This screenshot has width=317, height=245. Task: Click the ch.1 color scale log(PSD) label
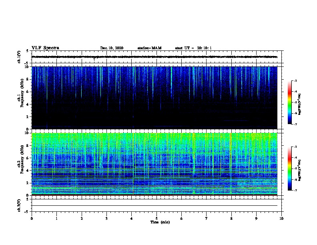tap(300, 104)
